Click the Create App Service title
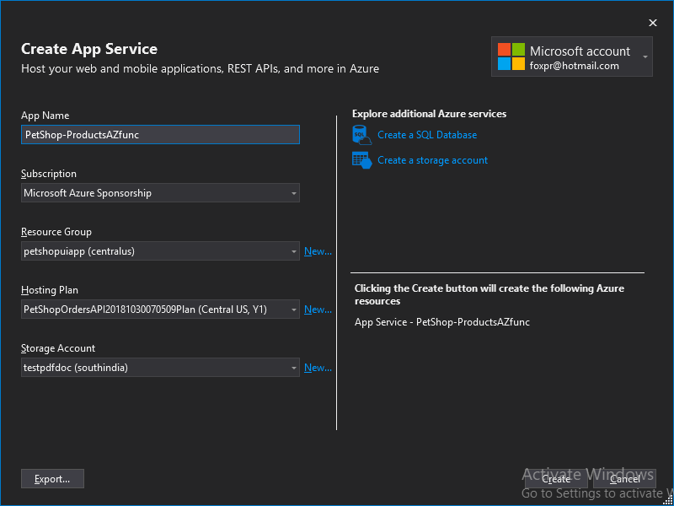Screen dimensions: 674x506 tap(89, 49)
